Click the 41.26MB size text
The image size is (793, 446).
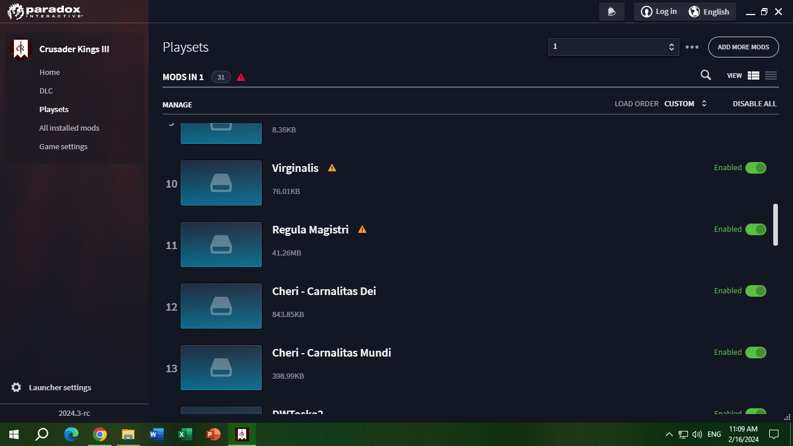[x=287, y=253]
